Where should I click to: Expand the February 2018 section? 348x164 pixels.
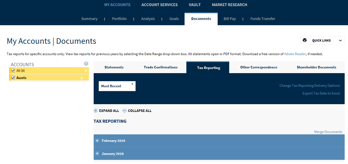coord(113,141)
